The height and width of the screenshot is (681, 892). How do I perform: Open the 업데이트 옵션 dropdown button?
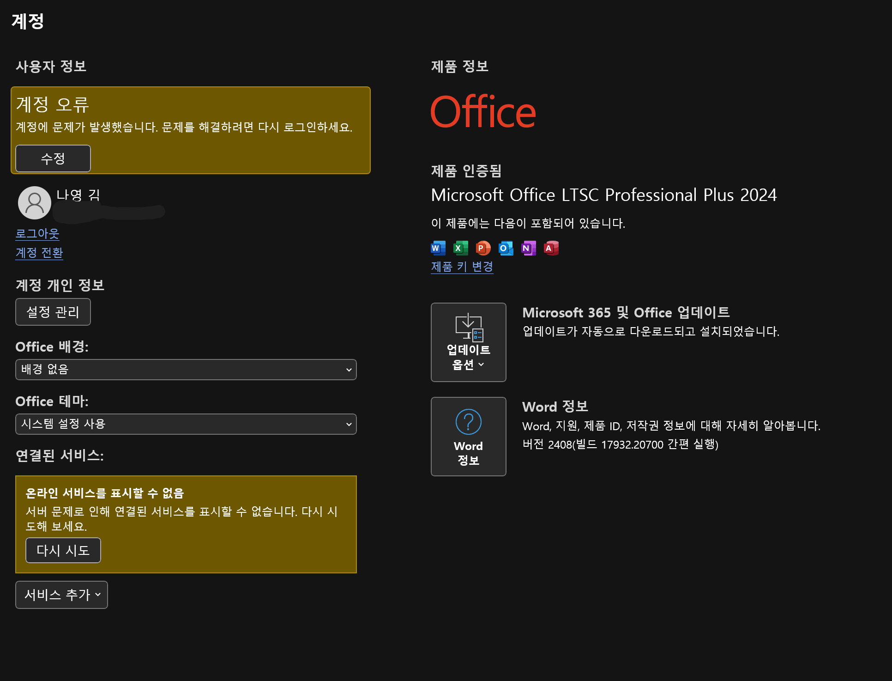coord(469,342)
